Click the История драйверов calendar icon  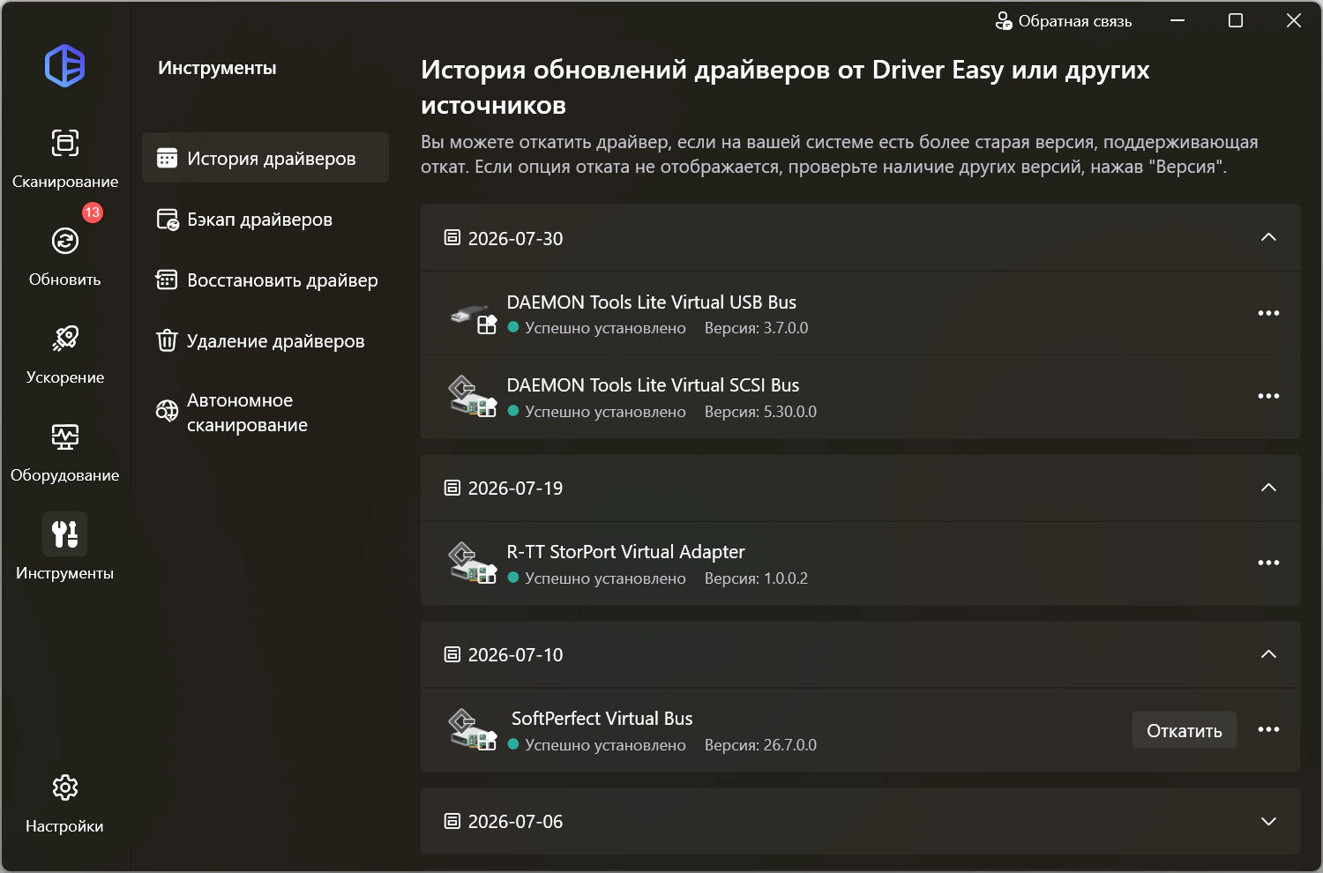pyautogui.click(x=167, y=158)
